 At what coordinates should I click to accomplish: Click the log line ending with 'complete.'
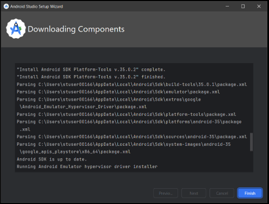[x=91, y=69]
